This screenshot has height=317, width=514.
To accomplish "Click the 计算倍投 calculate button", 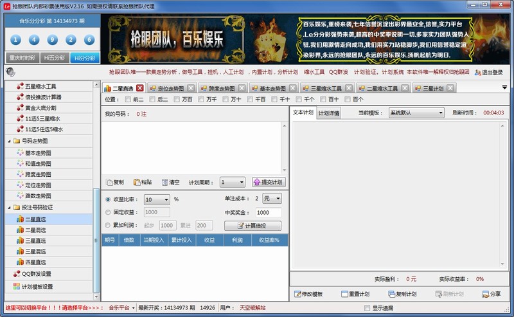I will click(x=253, y=226).
